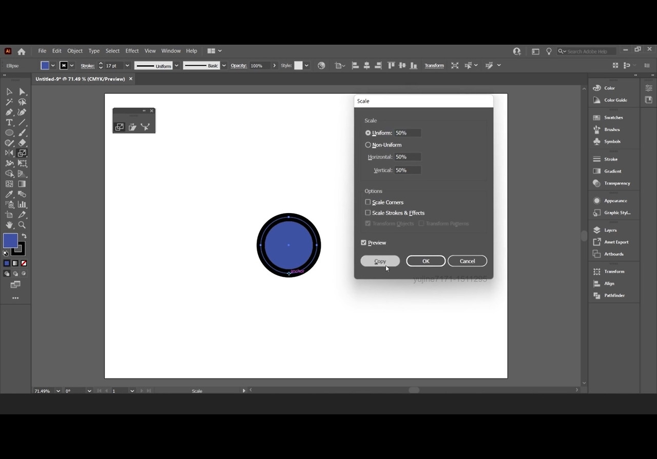Select the Ellipse tool in the toolbar
Image resolution: width=657 pixels, height=459 pixels.
[x=9, y=132]
